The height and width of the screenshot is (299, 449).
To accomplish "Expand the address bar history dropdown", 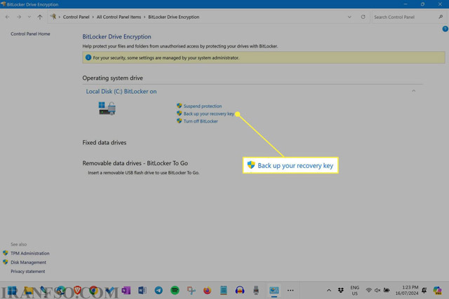I will (x=349, y=17).
